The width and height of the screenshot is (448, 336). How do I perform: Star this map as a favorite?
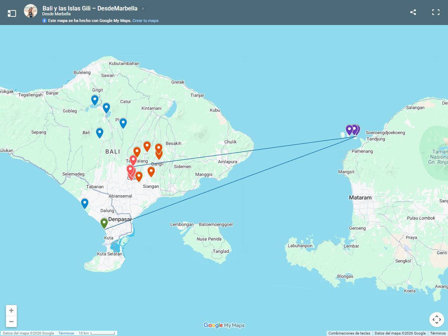tap(143, 8)
